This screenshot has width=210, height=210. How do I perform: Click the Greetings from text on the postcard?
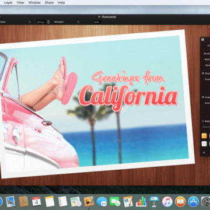point(128,78)
